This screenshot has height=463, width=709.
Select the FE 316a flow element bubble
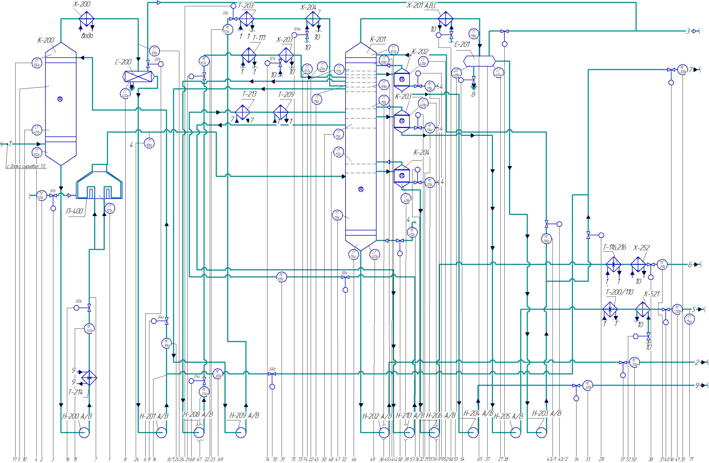tap(546, 239)
